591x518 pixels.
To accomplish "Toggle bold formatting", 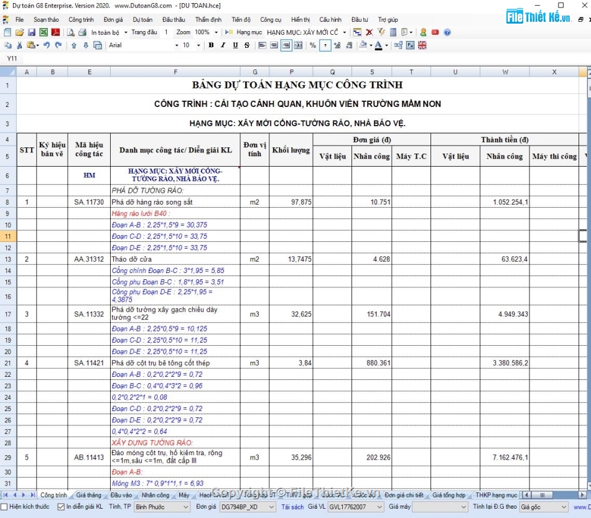I will pos(211,45).
